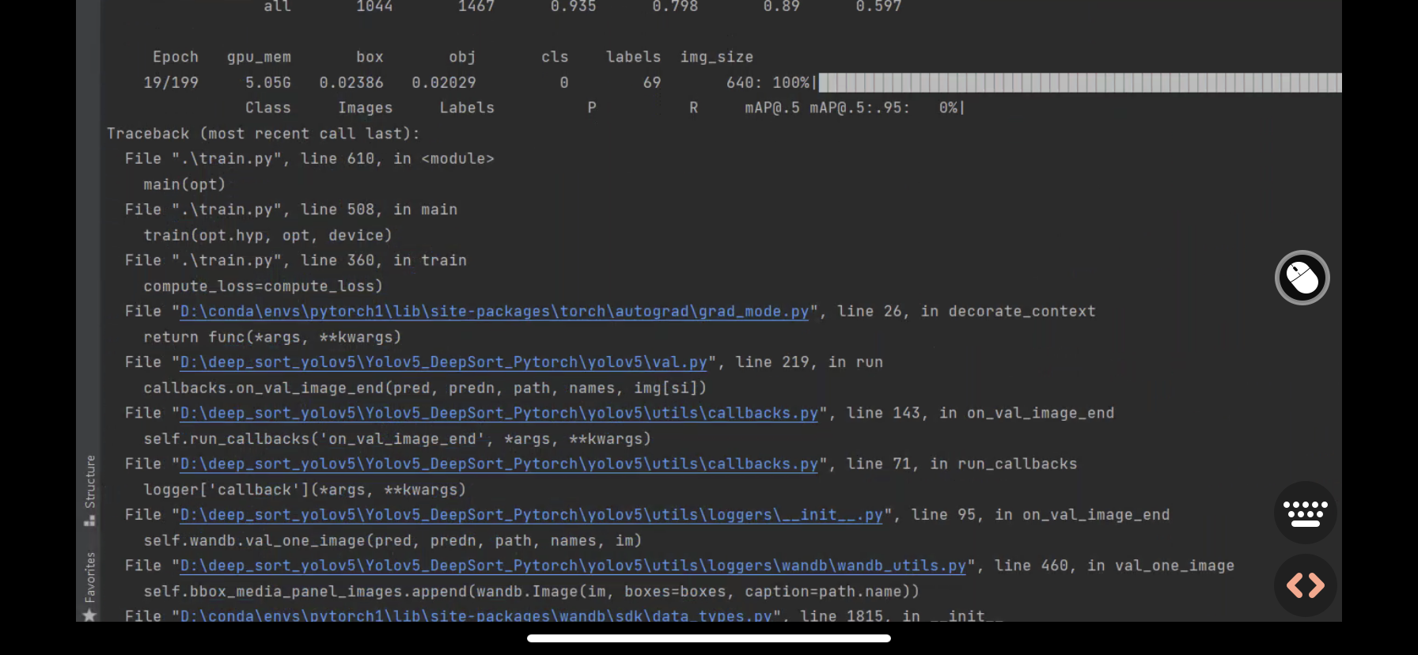This screenshot has width=1418, height=655.
Task: Click the 'main(opt)' code line
Action: (184, 184)
